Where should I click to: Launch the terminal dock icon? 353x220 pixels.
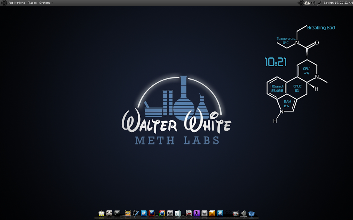[x=117, y=213]
